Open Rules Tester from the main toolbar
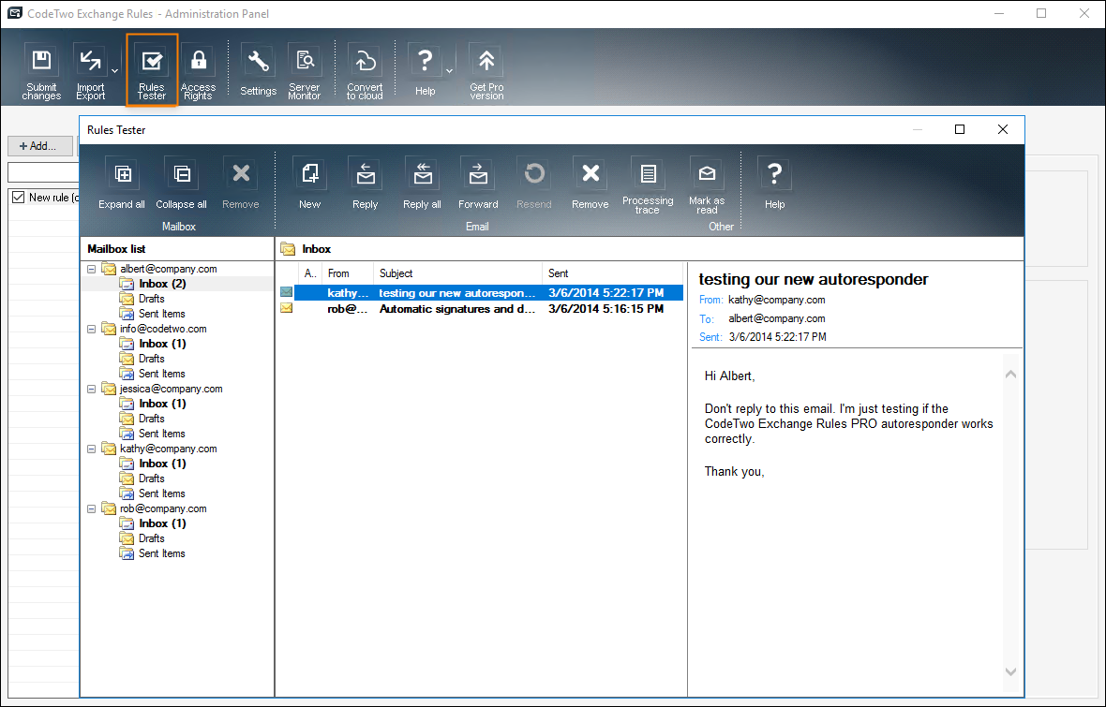 (152, 71)
